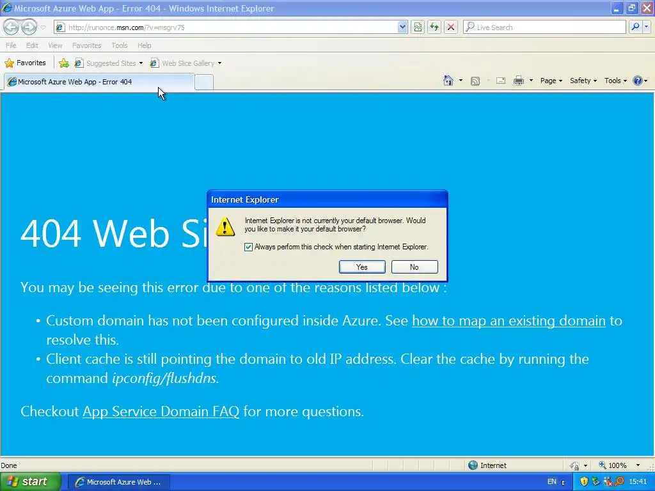Image resolution: width=655 pixels, height=491 pixels.
Task: Expand the Web Slice Gallery dropdown arrow
Action: (220, 63)
